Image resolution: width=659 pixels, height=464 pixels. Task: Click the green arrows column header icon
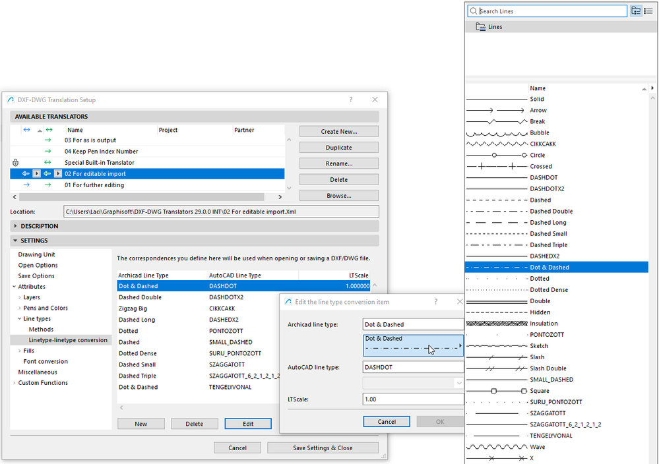click(x=49, y=130)
